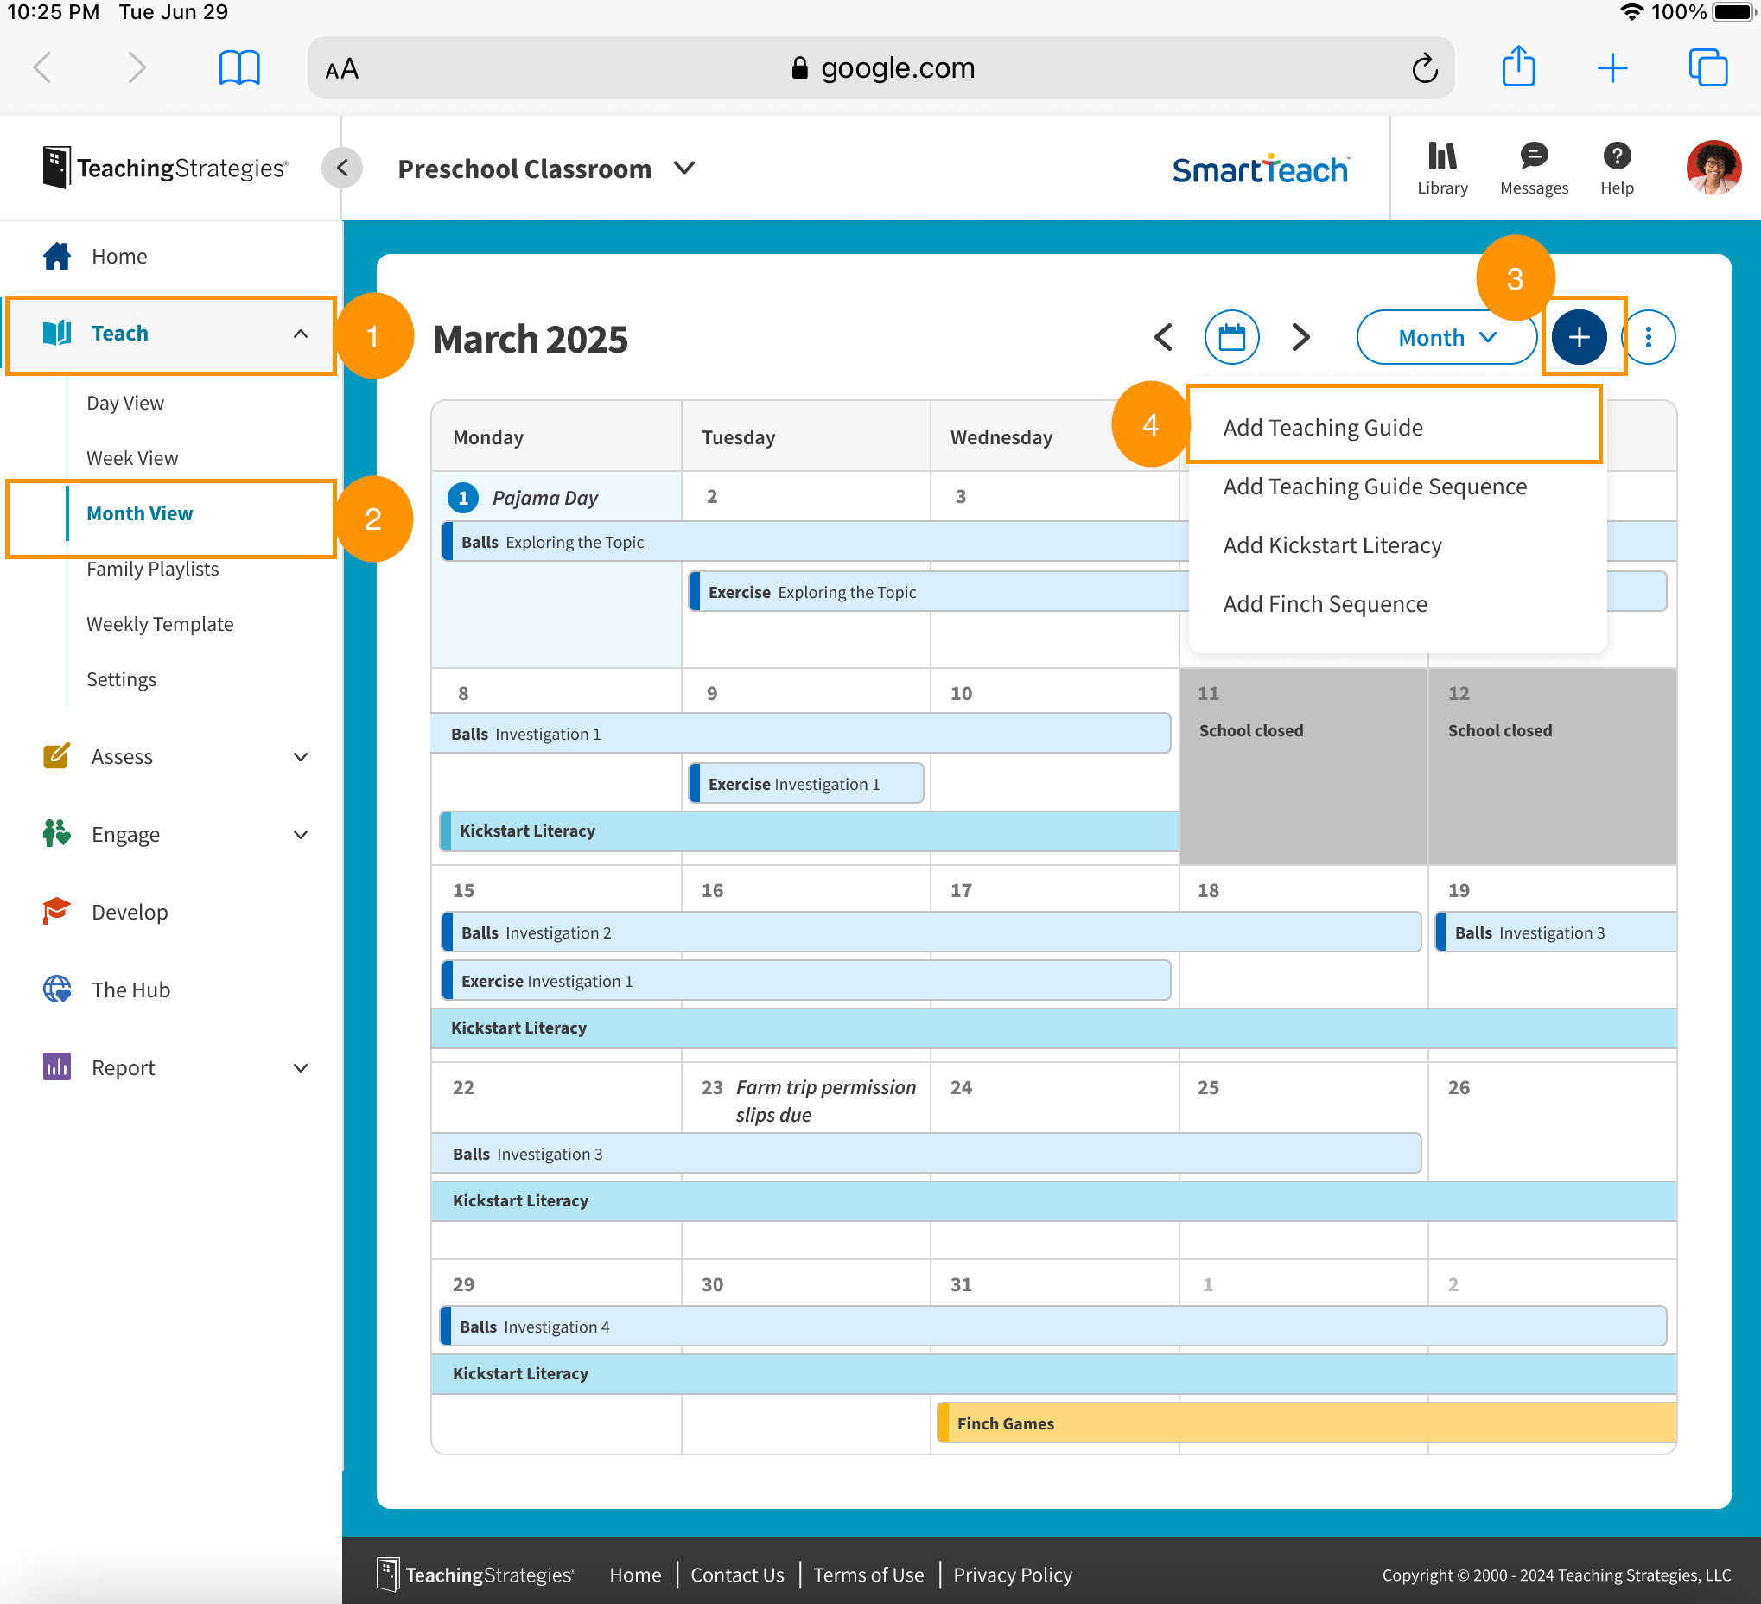Click the calendar date picker icon
Image resolution: width=1761 pixels, height=1604 pixels.
coord(1230,337)
